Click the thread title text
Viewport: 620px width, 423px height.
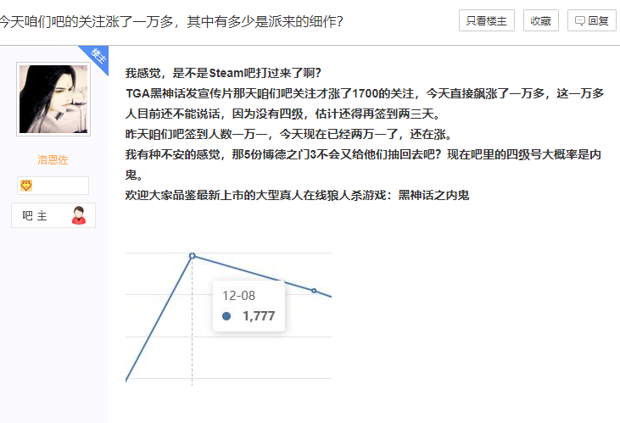[171, 21]
